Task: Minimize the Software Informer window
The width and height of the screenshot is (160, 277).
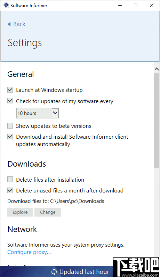Action: pyautogui.click(x=120, y=6)
